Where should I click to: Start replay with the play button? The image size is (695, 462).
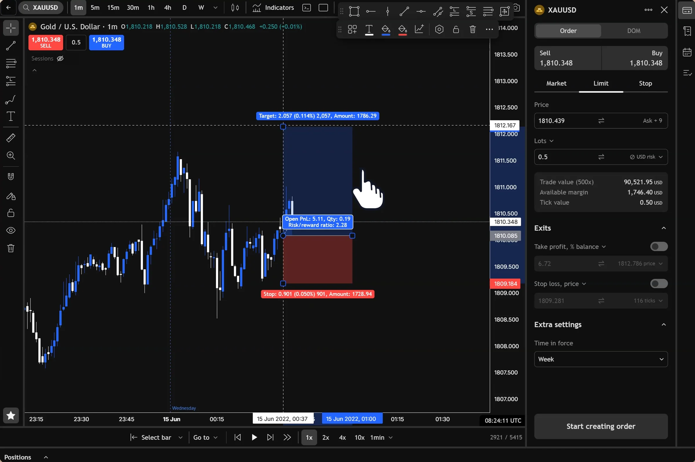point(254,438)
